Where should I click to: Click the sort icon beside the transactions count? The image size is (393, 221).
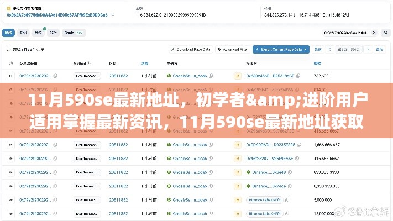click(10, 49)
